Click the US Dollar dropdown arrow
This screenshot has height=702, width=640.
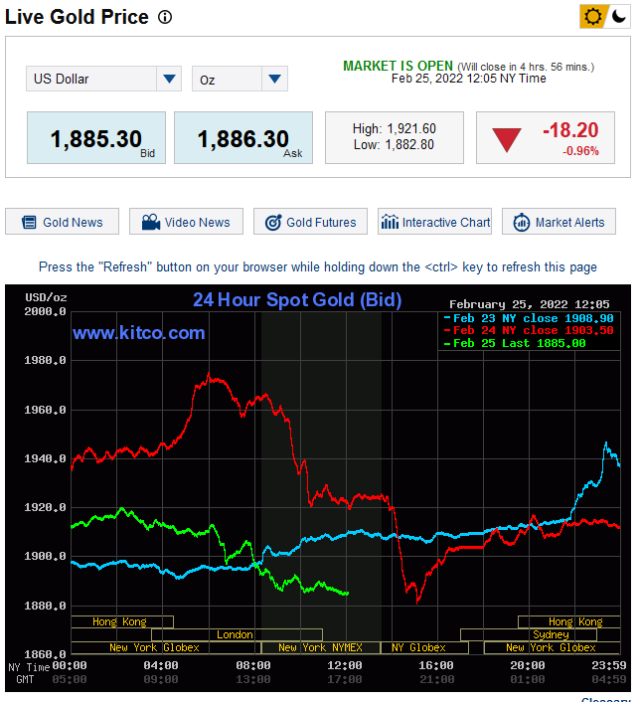(169, 79)
